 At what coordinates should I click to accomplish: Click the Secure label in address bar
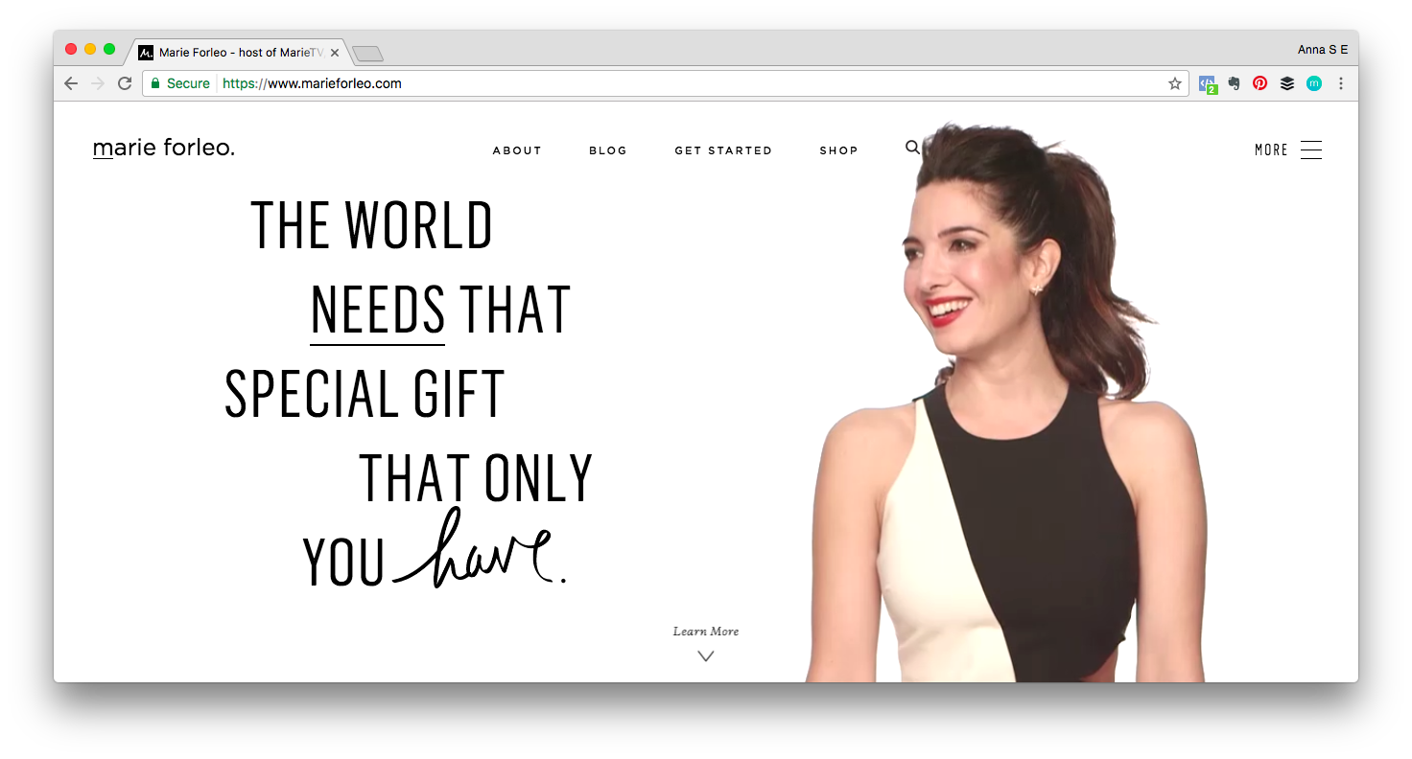(x=188, y=83)
